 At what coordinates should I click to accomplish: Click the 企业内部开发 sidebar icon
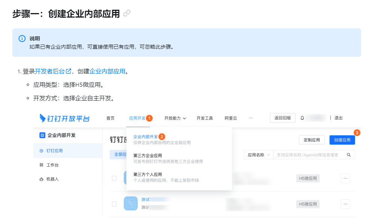[x=42, y=135]
